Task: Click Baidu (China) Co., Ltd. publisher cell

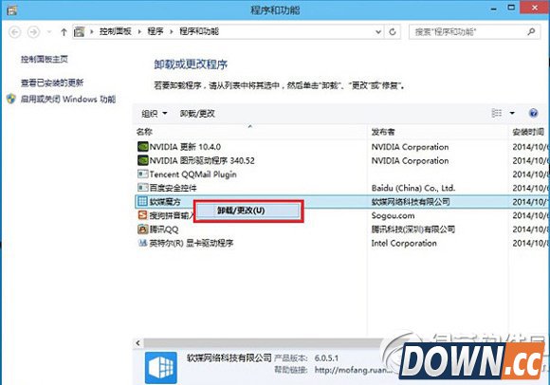Action: 413,188
